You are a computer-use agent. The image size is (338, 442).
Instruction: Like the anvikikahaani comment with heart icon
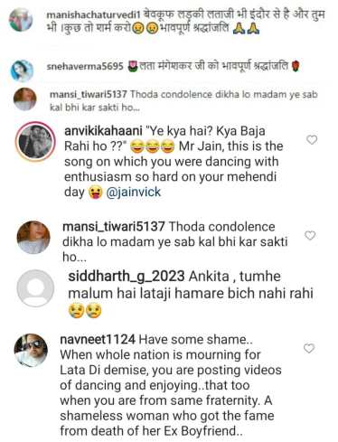312,140
